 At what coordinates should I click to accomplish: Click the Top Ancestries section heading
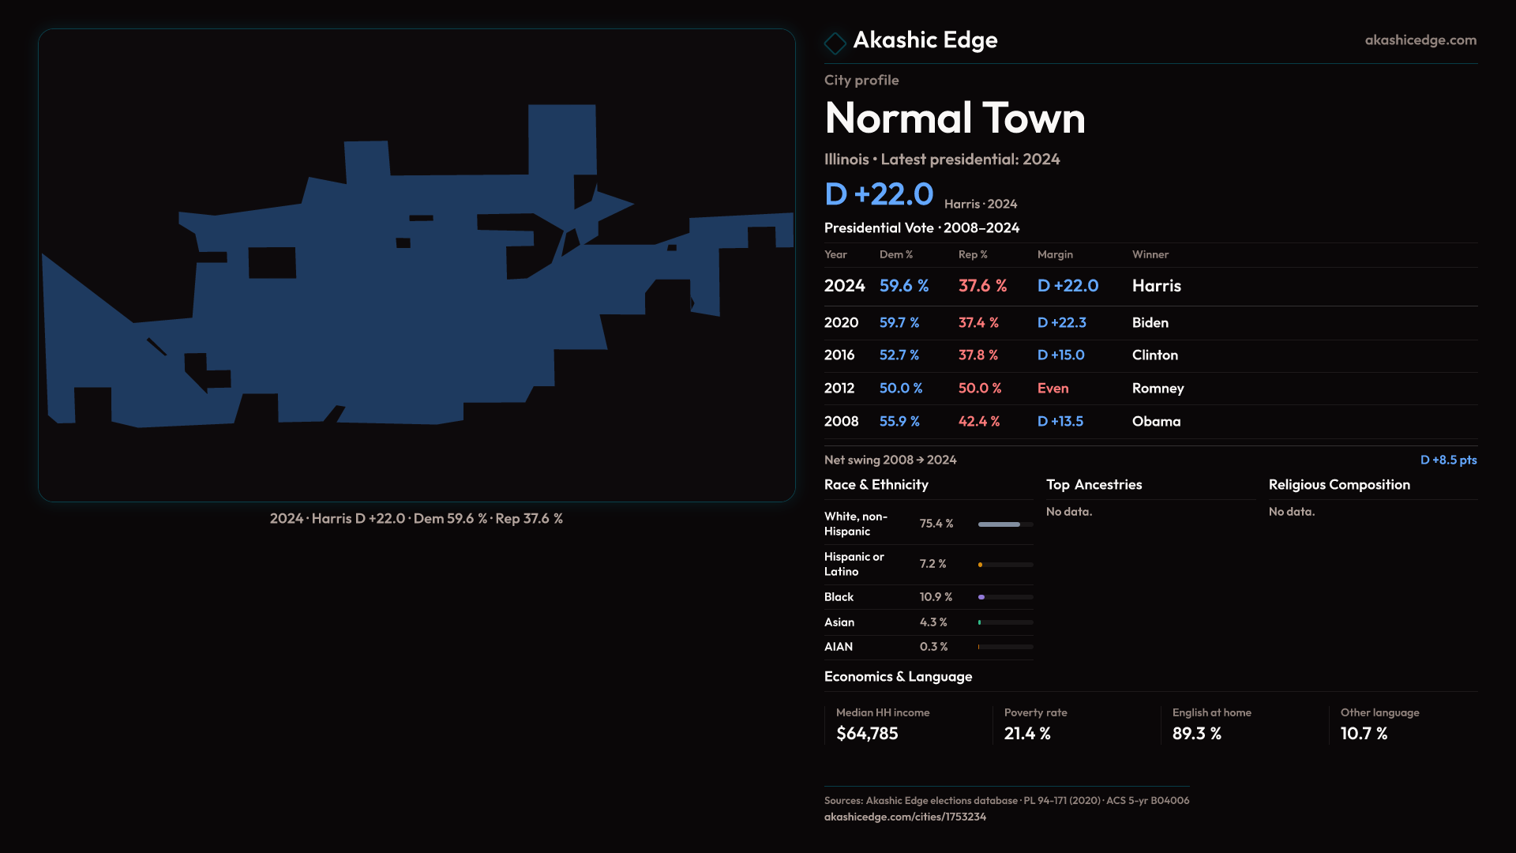[x=1094, y=485]
